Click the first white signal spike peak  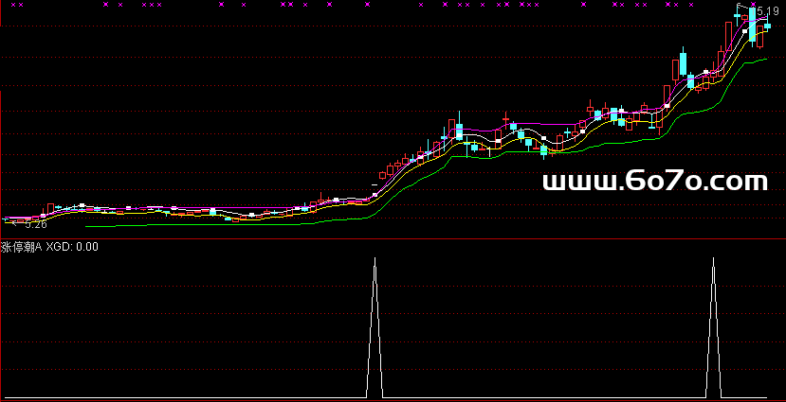tap(375, 258)
